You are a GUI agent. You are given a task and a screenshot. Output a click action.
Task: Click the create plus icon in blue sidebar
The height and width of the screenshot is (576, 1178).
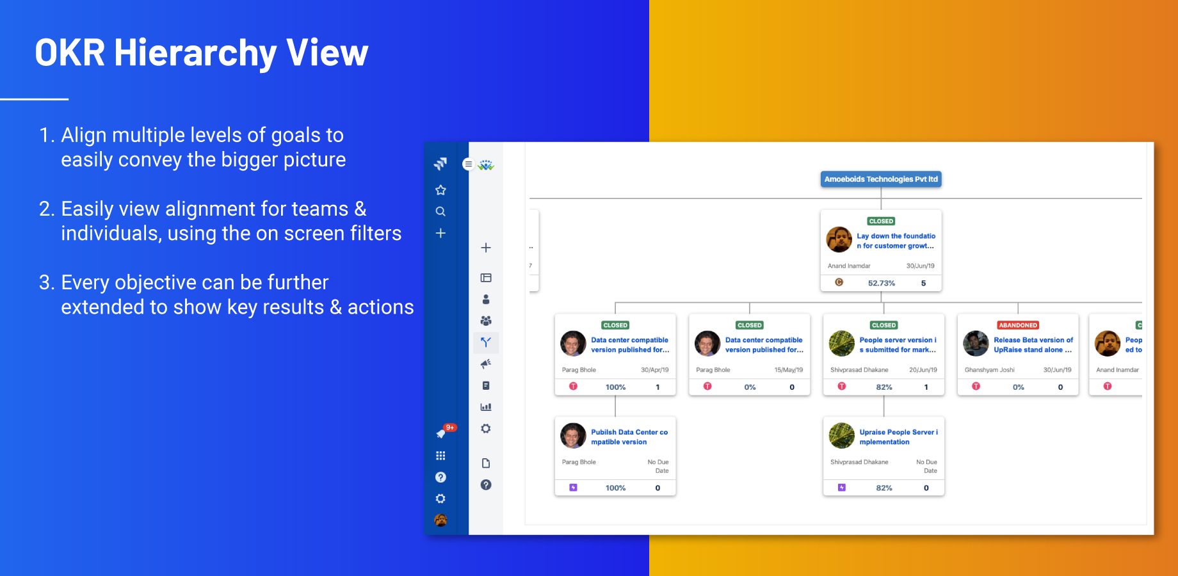pyautogui.click(x=440, y=233)
